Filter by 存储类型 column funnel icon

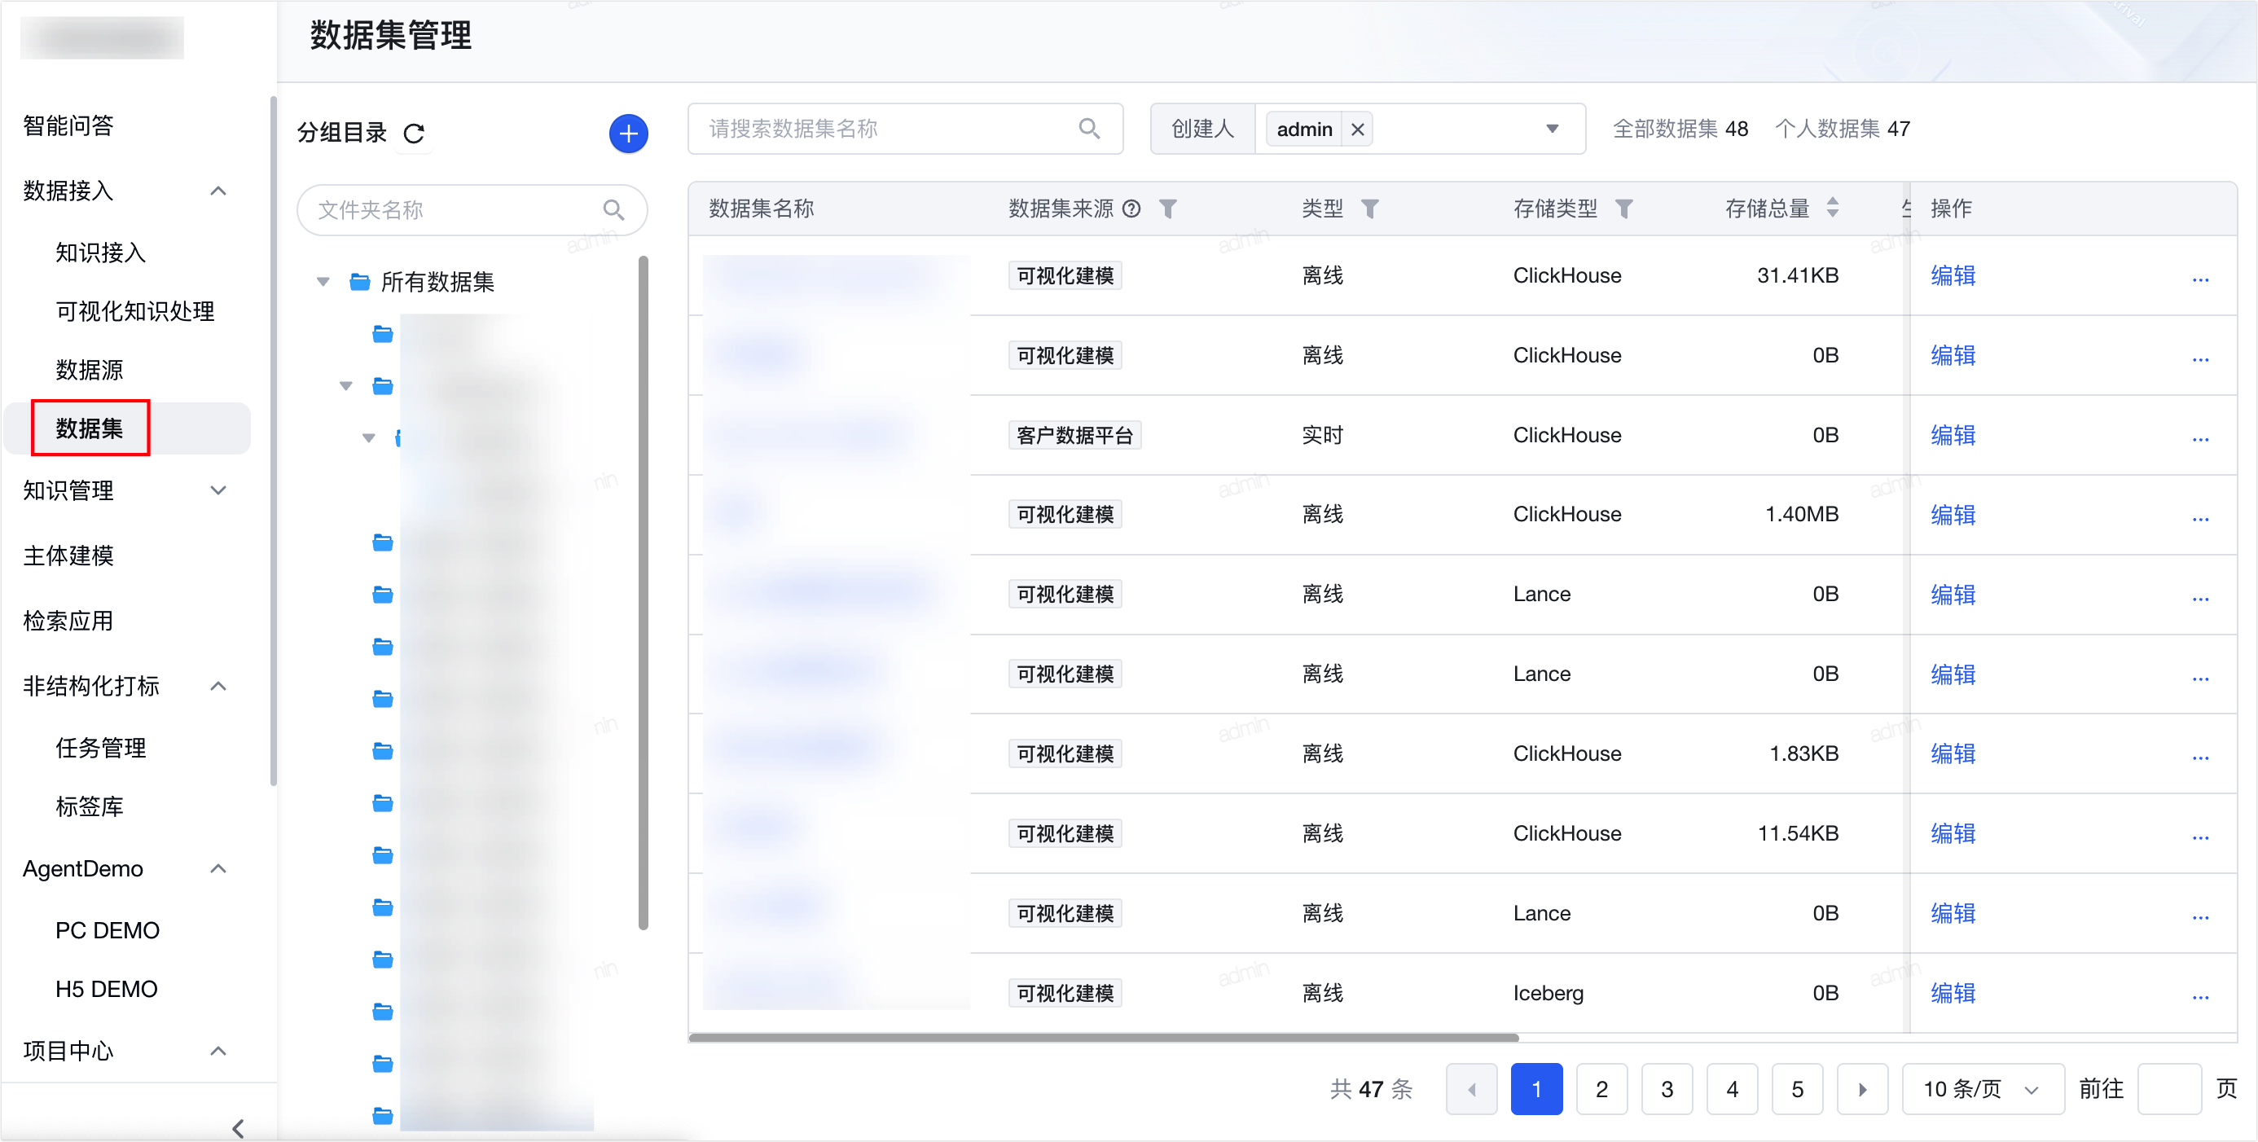click(x=1623, y=209)
